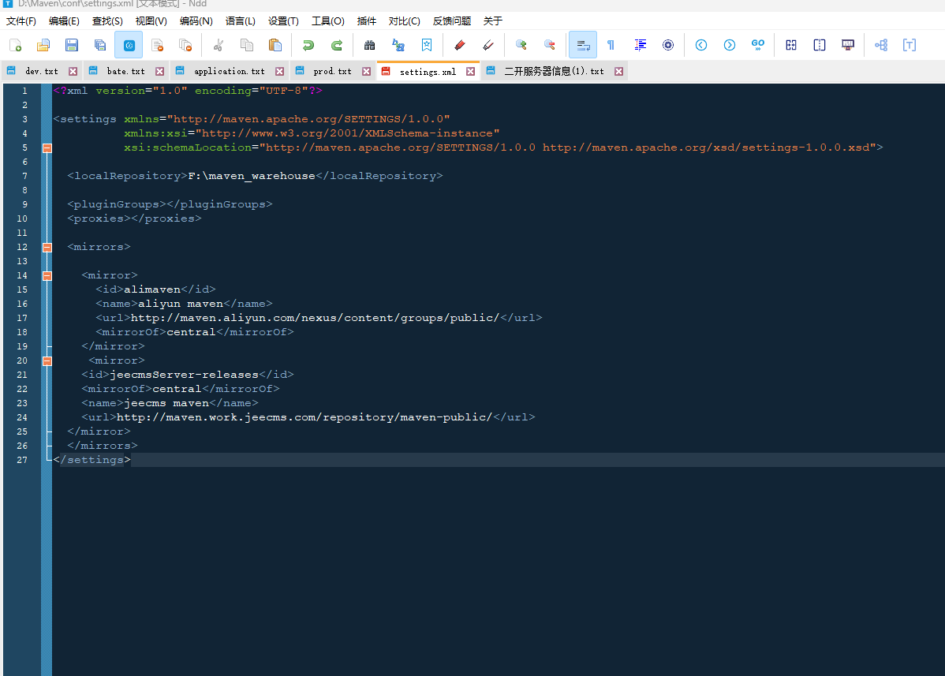Collapse the first mirror block on line 14
Screen dimensions: 945x676
(x=47, y=275)
